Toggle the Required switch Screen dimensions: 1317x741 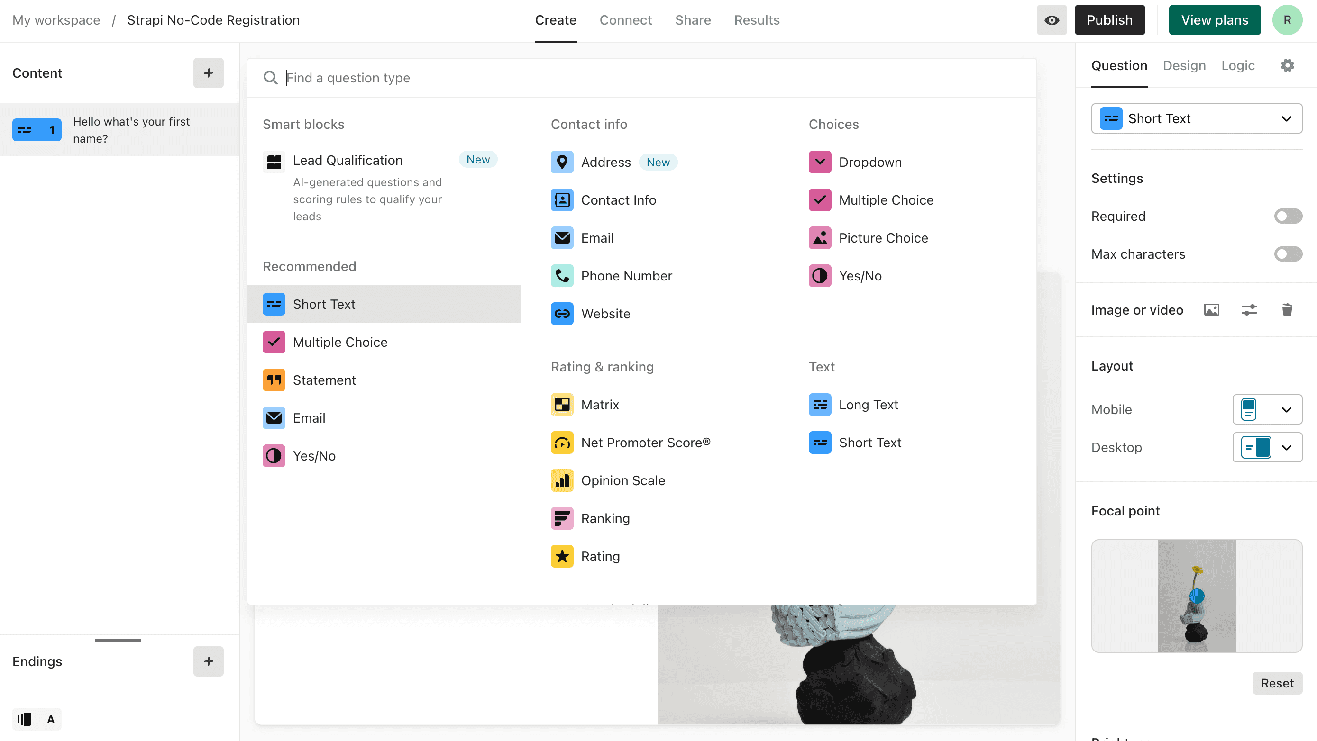1288,216
